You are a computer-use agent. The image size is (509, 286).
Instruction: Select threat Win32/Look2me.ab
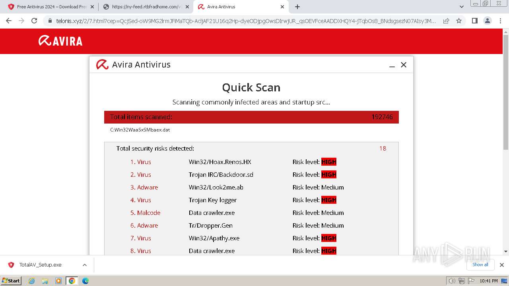pyautogui.click(x=216, y=187)
